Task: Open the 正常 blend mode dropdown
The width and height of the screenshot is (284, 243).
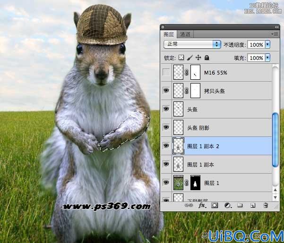Action: (x=192, y=44)
